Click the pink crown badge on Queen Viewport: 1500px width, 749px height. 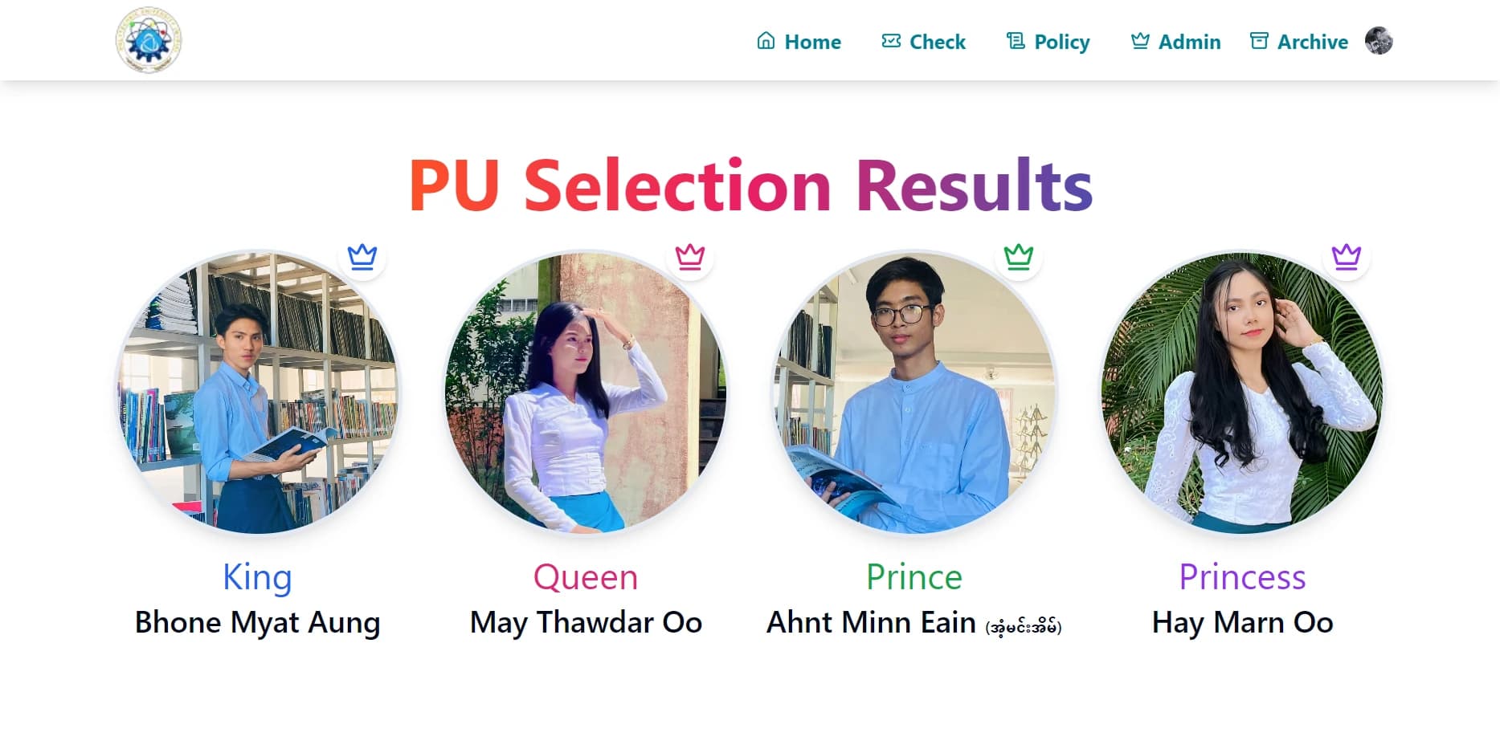[x=690, y=257]
